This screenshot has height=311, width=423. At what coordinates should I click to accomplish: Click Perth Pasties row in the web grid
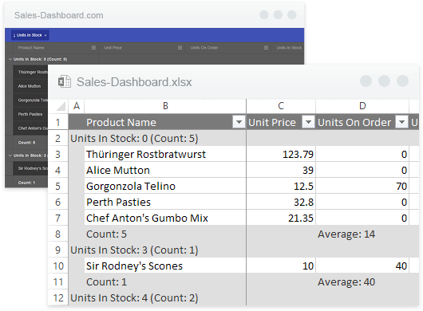[x=30, y=114]
